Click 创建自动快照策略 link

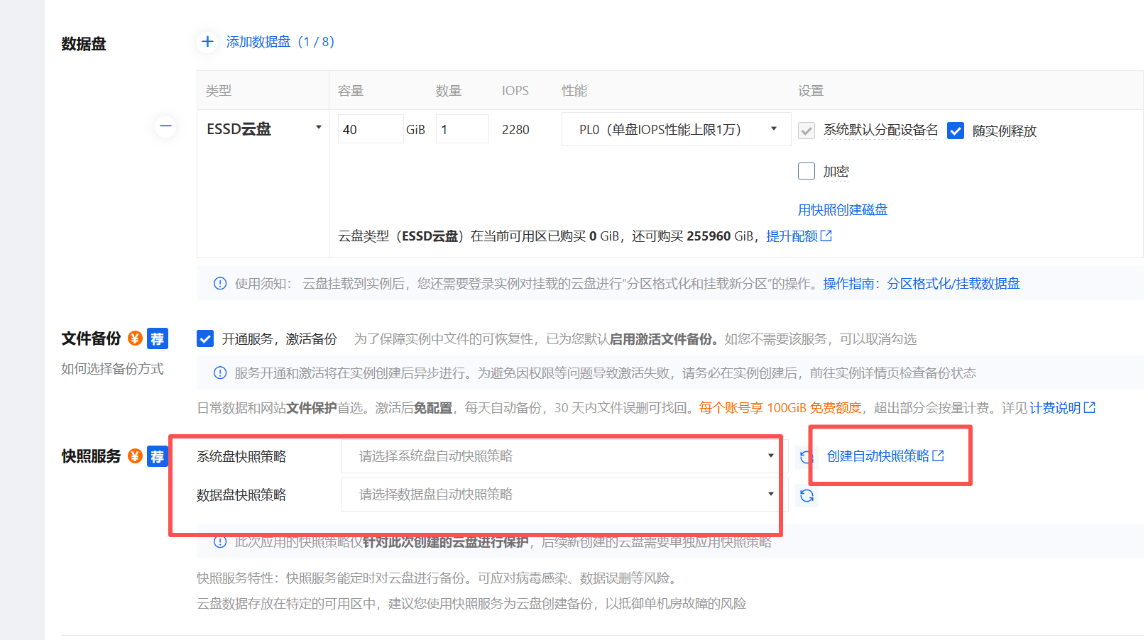(x=885, y=456)
